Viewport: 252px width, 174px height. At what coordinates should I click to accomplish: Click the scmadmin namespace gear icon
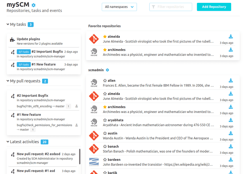tap(107, 70)
